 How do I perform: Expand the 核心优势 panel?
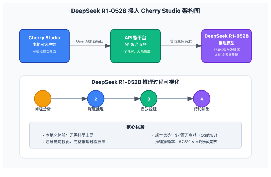[135, 127]
